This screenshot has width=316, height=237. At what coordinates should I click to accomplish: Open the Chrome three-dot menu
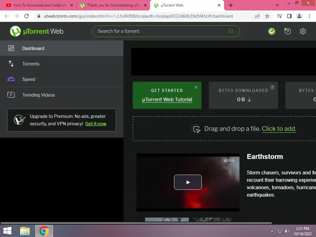[x=309, y=16]
